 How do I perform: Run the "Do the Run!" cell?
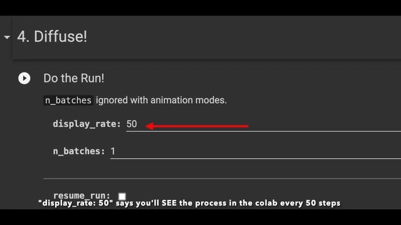pos(24,78)
